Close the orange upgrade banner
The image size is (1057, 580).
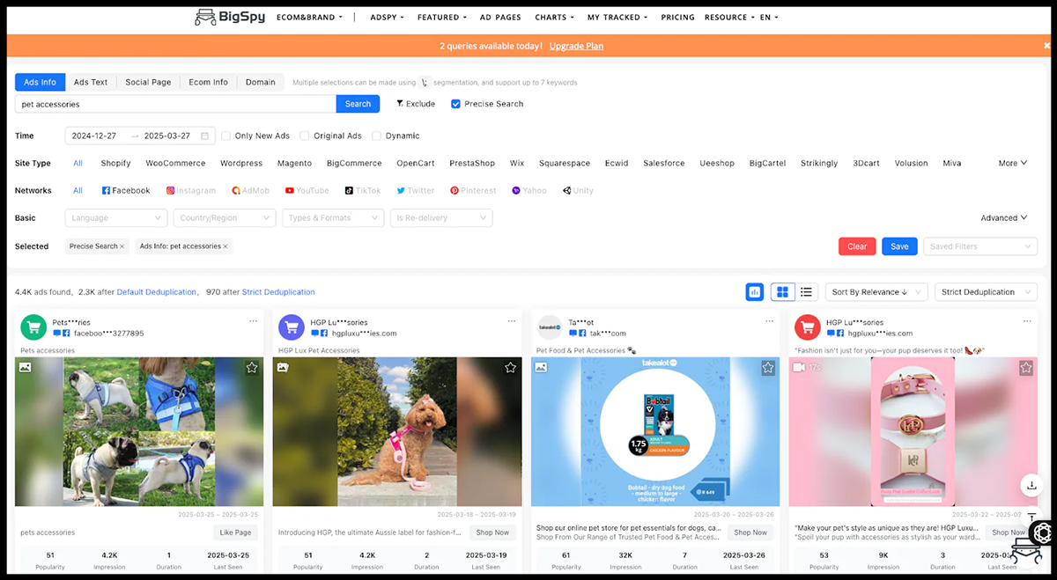[x=1046, y=46]
